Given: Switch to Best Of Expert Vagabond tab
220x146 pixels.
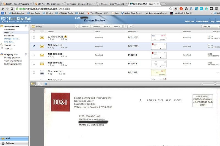Looking at the screenshot, I should pos(18,4).
